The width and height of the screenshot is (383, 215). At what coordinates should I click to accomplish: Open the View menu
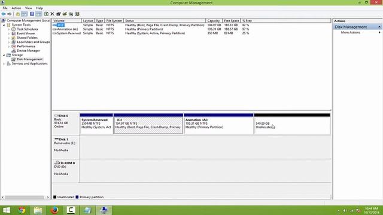point(29,8)
